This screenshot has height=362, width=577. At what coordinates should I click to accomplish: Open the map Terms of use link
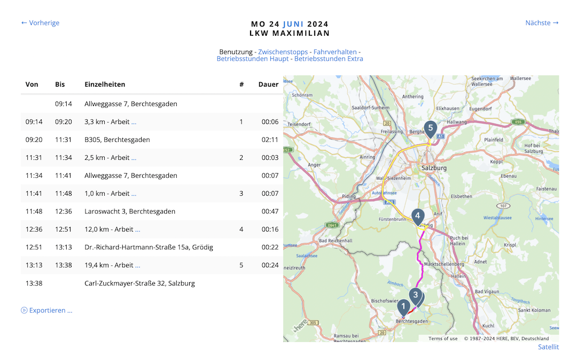442,338
